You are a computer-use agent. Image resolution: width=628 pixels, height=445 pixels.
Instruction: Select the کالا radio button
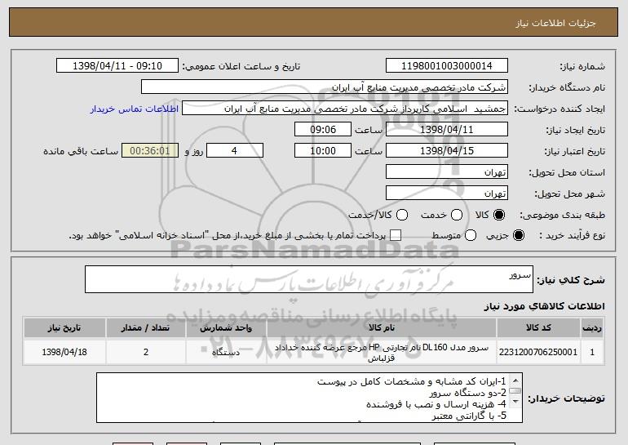tap(499, 215)
